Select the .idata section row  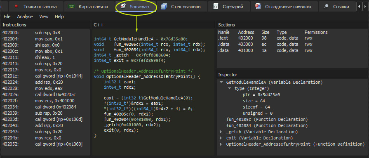click(x=292, y=44)
